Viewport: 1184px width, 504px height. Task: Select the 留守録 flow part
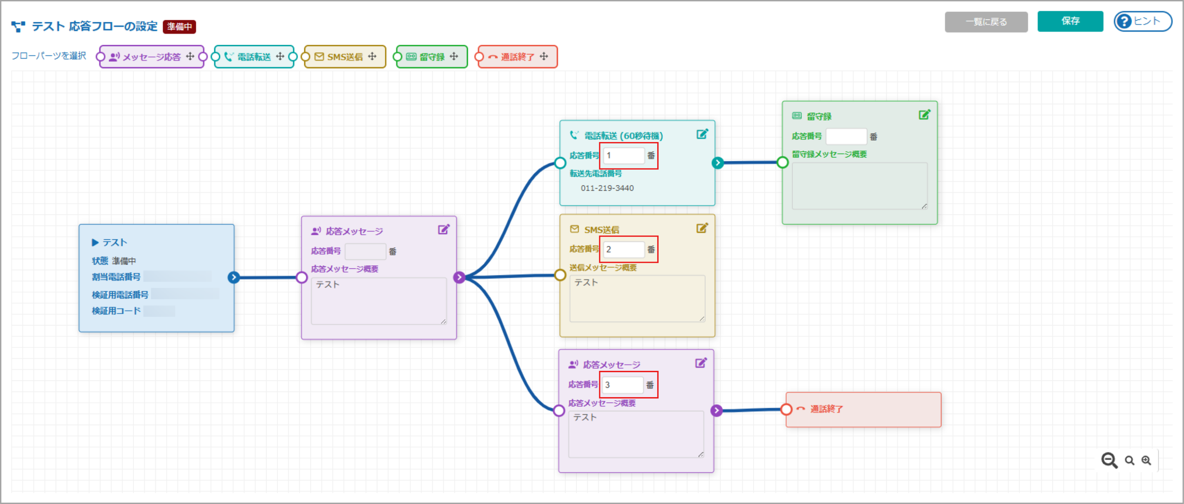(x=432, y=56)
